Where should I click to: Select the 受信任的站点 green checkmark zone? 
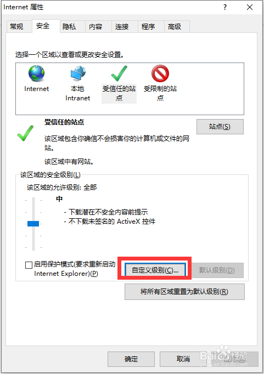click(x=119, y=73)
